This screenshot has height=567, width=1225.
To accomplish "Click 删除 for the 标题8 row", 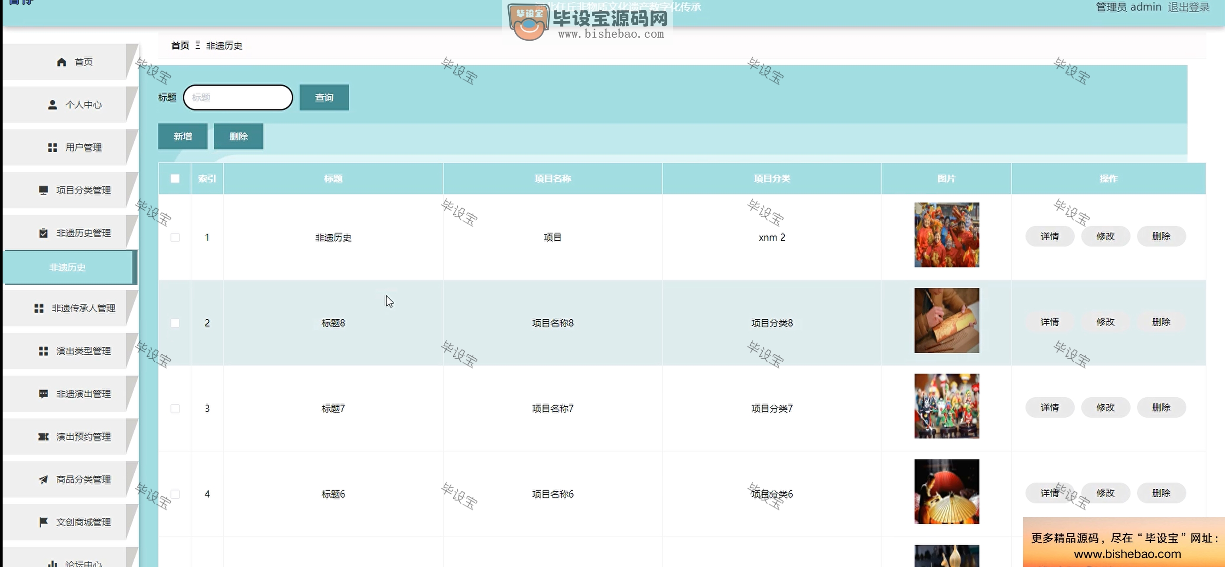I will point(1161,322).
